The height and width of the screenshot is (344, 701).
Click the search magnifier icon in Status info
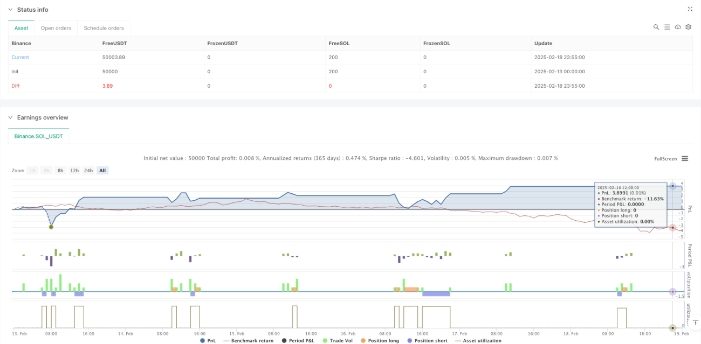[x=656, y=27]
